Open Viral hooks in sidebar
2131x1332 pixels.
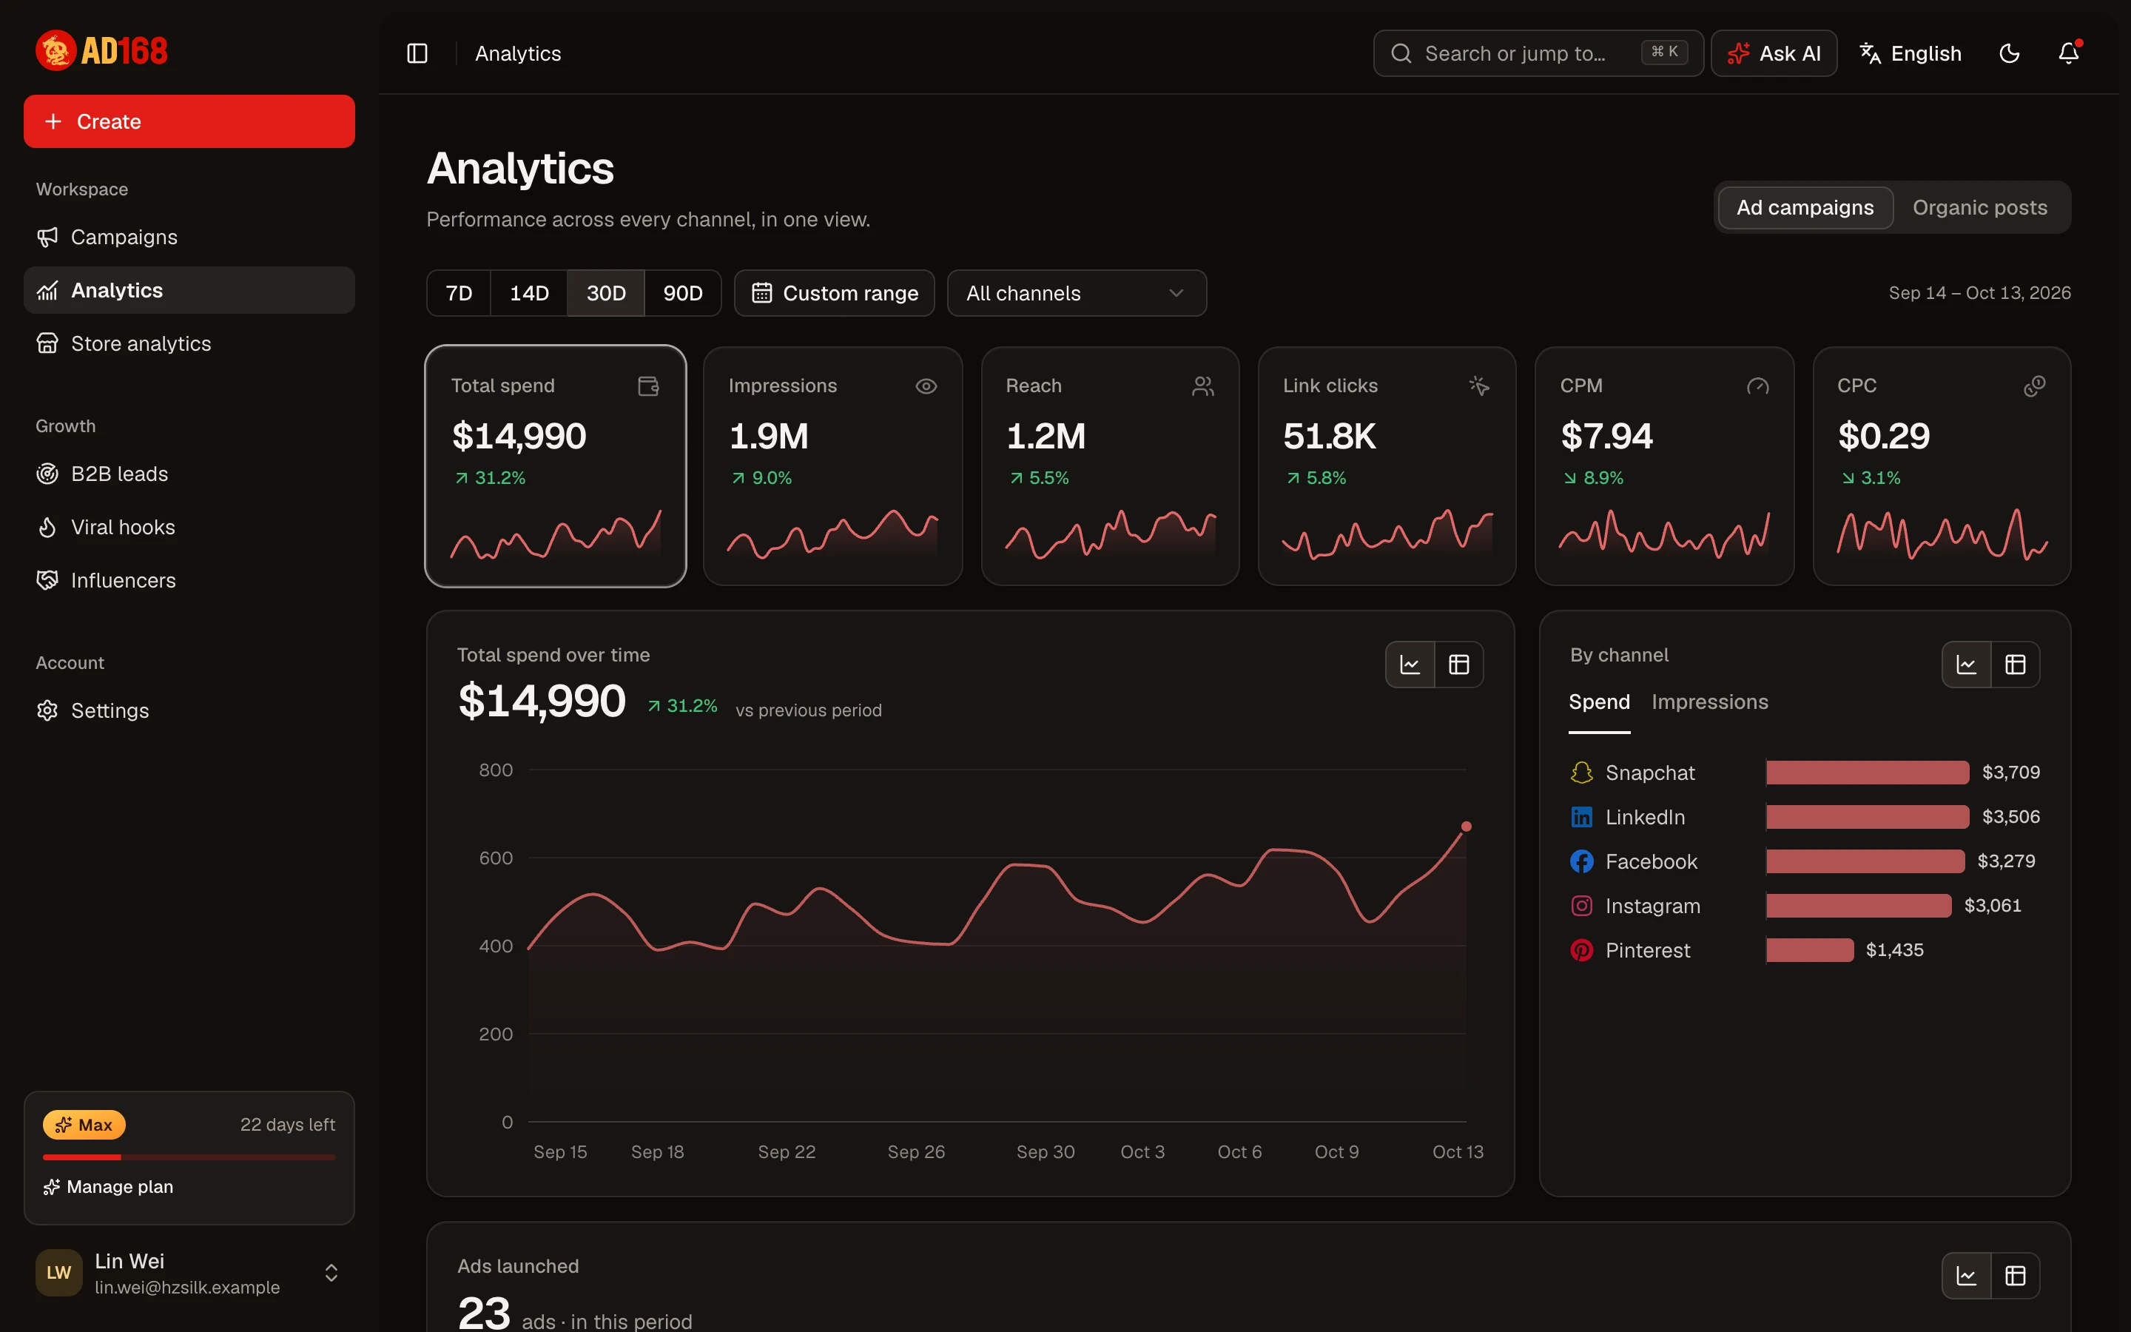(x=189, y=527)
